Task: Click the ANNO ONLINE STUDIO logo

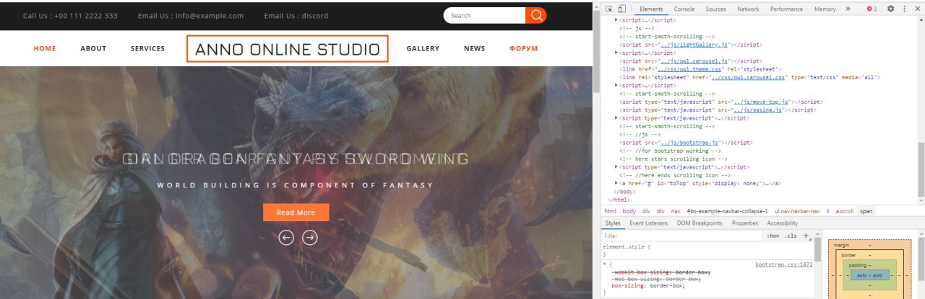Action: [x=288, y=49]
